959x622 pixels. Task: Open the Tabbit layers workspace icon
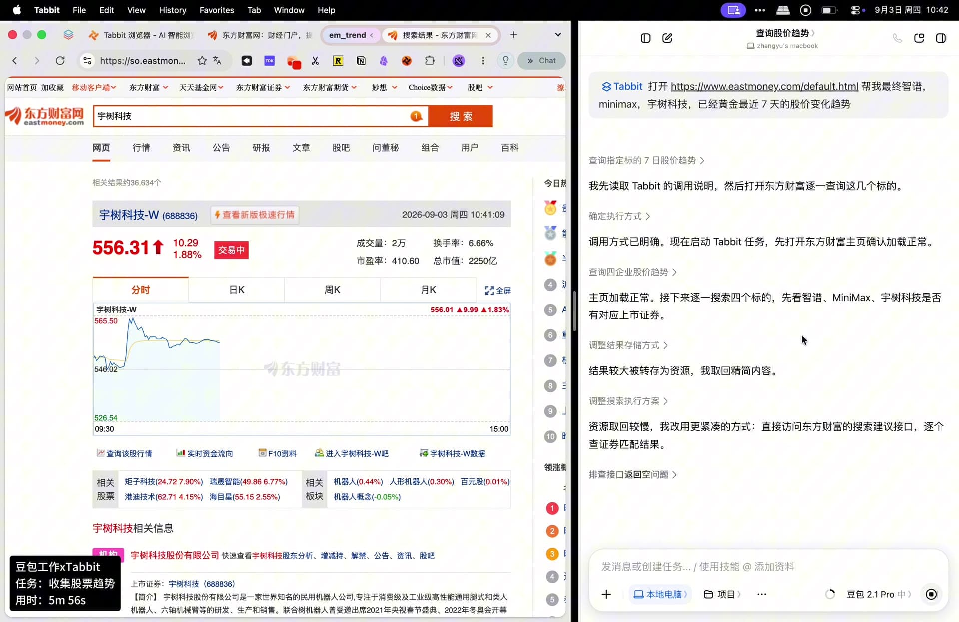click(x=68, y=35)
